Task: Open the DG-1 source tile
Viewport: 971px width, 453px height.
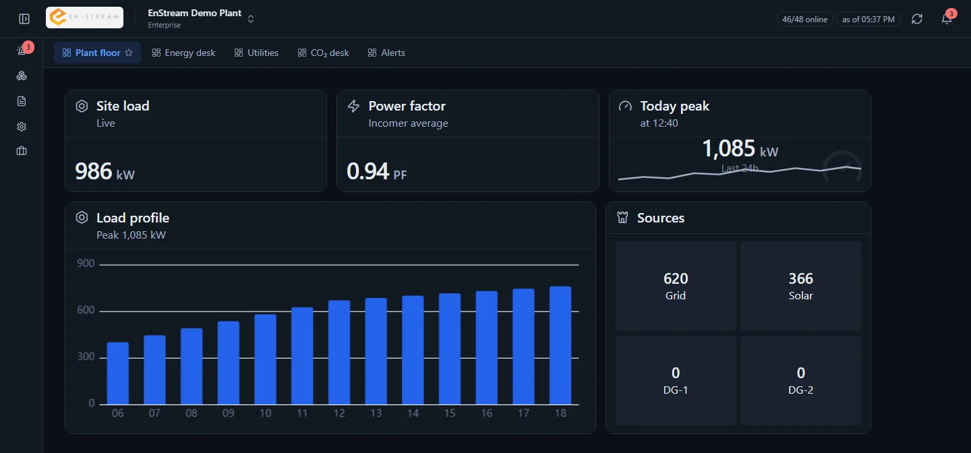Action: pos(676,380)
